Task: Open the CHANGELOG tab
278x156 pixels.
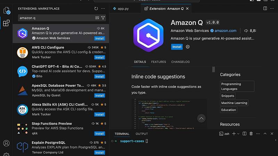Action: click(x=180, y=62)
